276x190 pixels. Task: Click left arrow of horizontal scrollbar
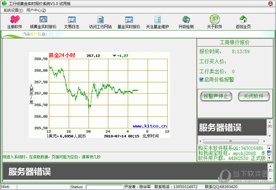click(200, 141)
